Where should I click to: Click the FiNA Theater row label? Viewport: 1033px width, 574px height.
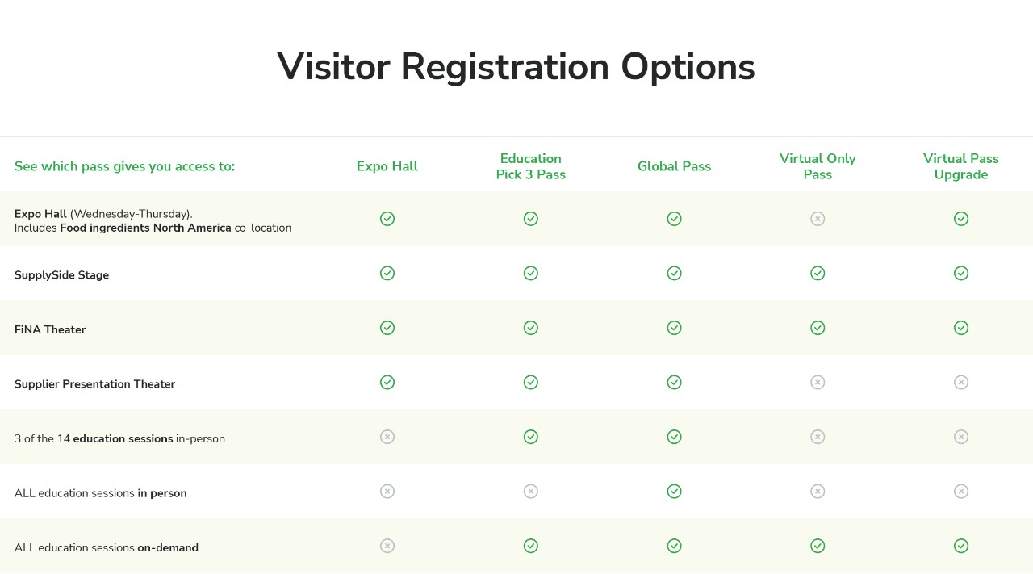click(50, 329)
